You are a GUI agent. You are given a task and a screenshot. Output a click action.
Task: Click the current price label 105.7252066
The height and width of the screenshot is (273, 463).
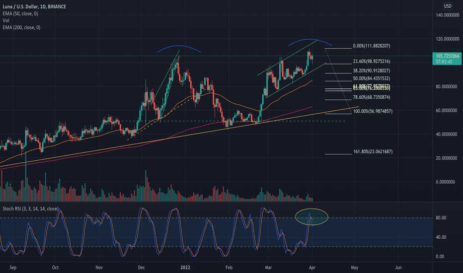[x=447, y=56]
